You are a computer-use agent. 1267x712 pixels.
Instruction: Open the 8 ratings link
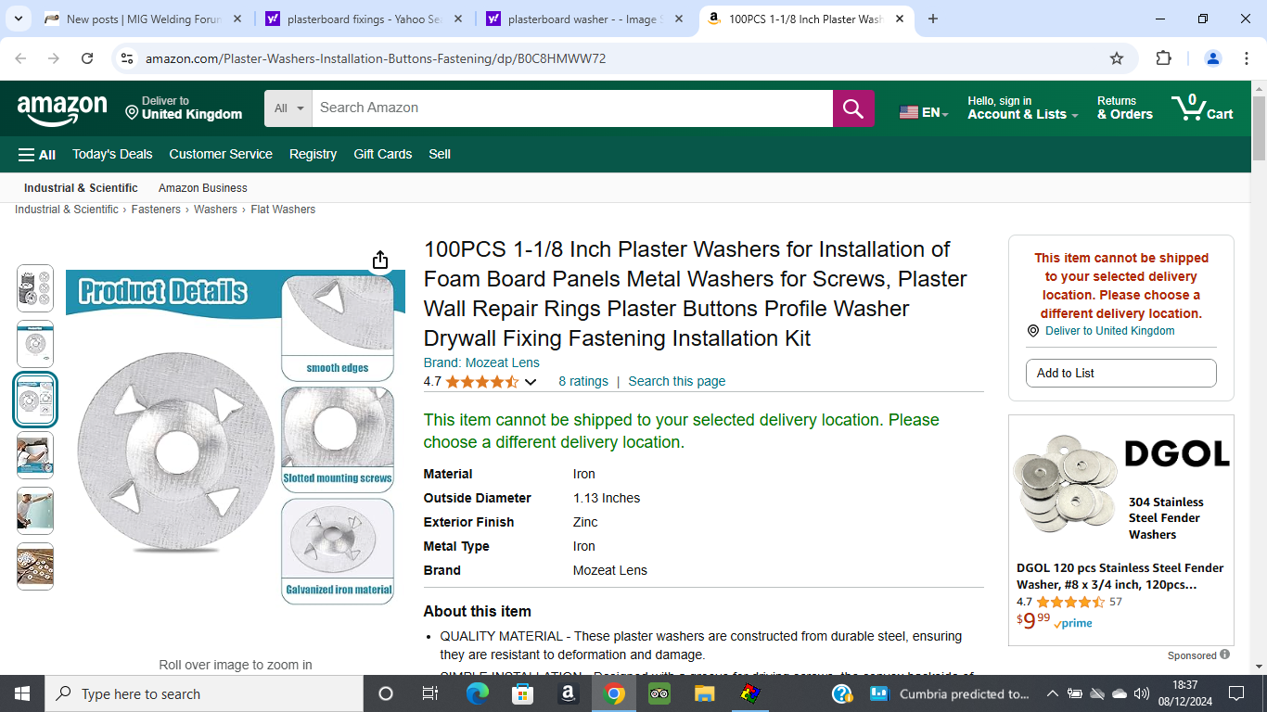[583, 381]
